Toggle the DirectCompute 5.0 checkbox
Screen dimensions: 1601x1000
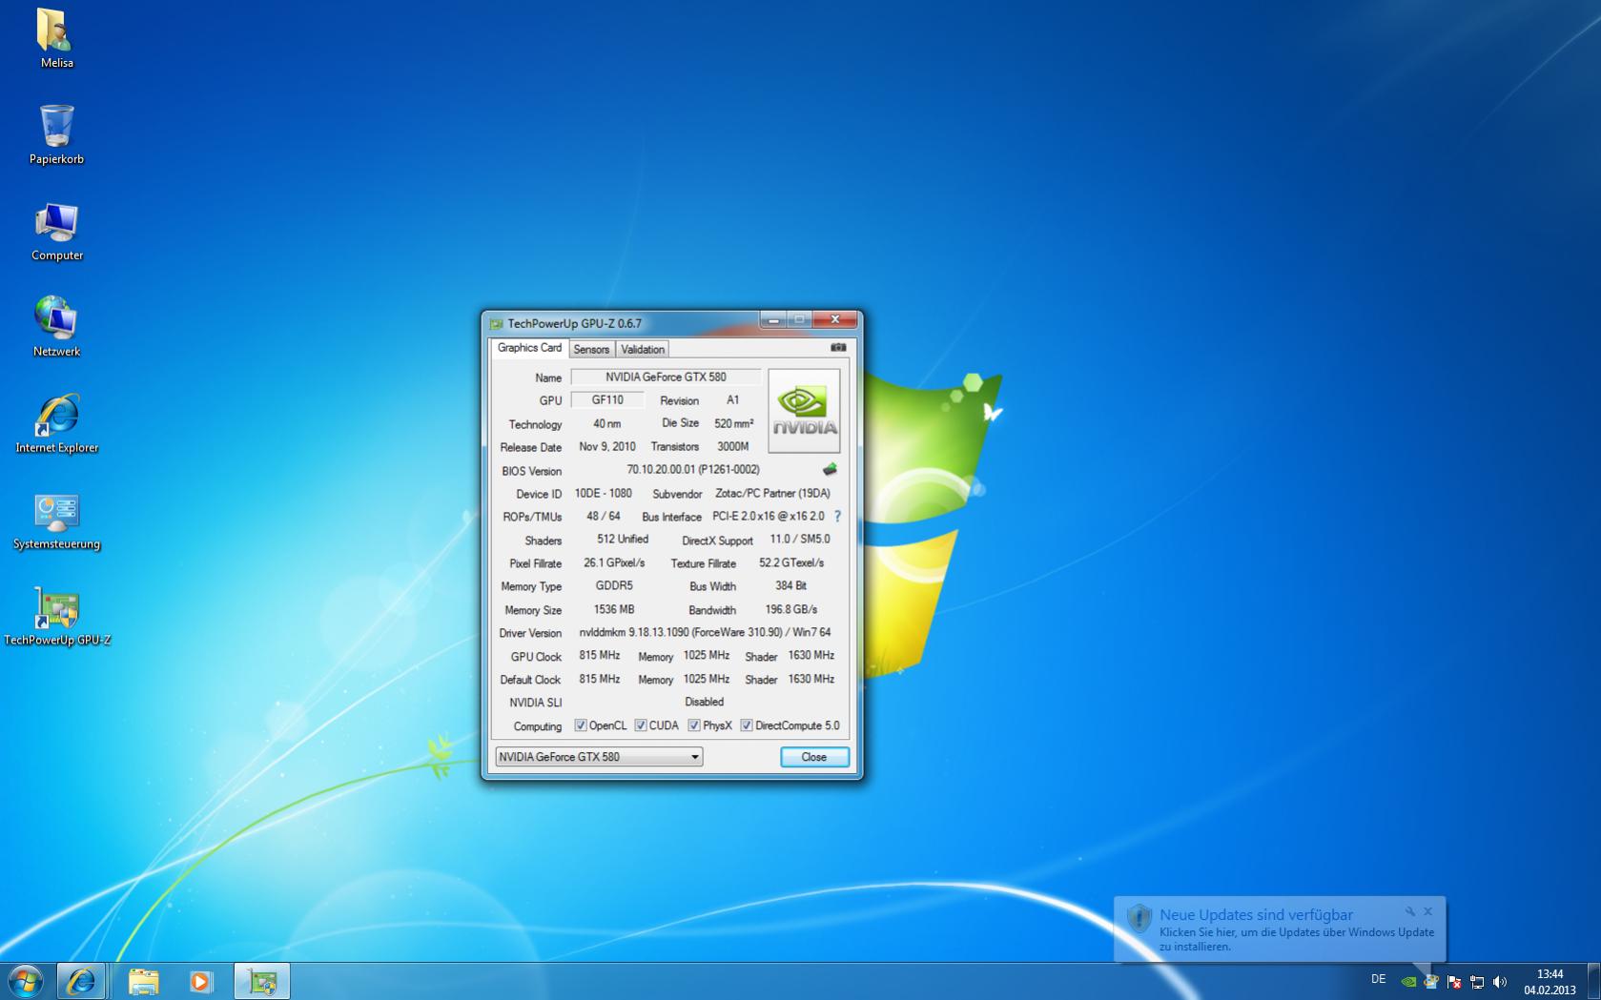tap(747, 725)
